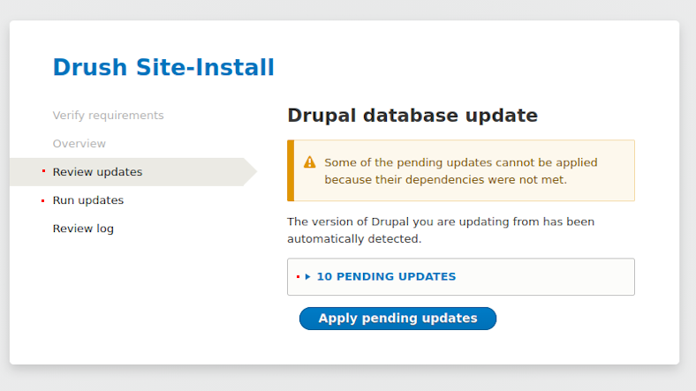Go to the Overview step
Screen dimensions: 696x391
point(79,144)
